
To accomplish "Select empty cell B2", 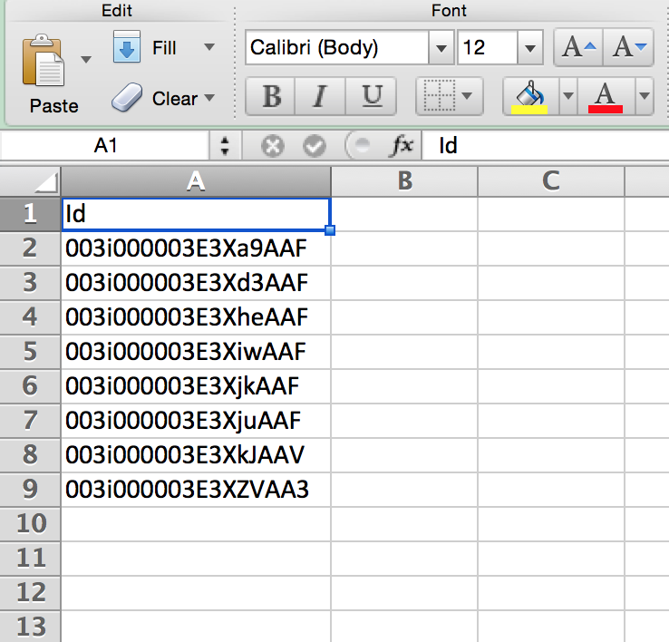I will [404, 248].
